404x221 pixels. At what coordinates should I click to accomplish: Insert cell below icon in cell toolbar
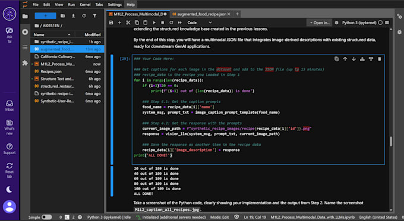[371, 59]
